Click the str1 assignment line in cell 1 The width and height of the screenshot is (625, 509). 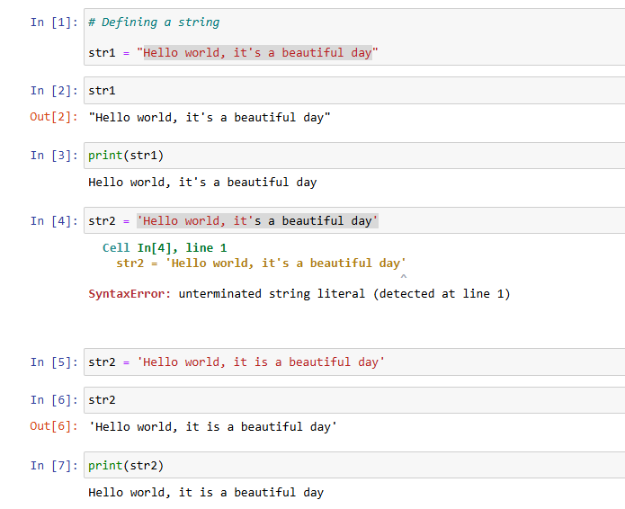pyautogui.click(x=233, y=53)
